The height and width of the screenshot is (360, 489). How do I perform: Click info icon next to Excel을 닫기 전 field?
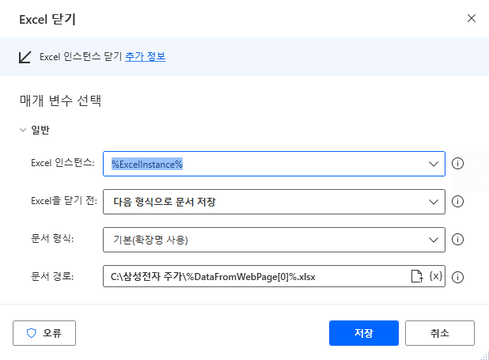[x=457, y=202]
